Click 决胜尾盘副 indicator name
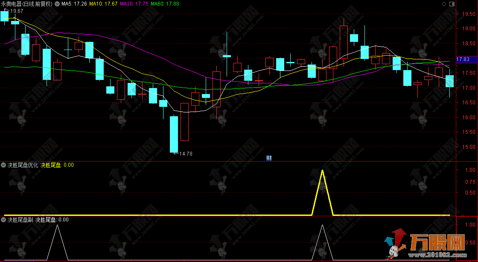The width and height of the screenshot is (478, 262). tap(20, 220)
